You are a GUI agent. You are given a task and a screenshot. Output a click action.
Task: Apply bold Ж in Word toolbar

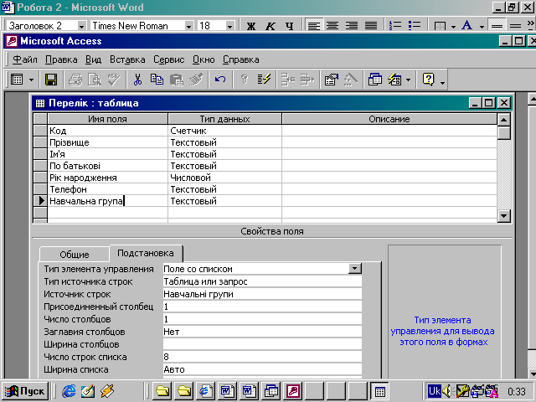251,26
